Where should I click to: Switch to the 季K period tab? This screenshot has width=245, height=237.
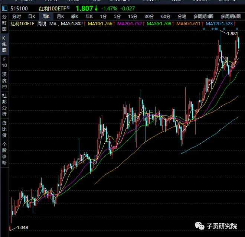tap(75, 17)
